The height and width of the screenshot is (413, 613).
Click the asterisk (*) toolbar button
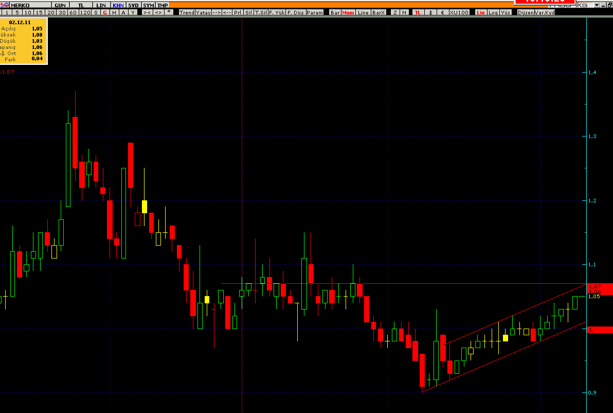pos(169,12)
